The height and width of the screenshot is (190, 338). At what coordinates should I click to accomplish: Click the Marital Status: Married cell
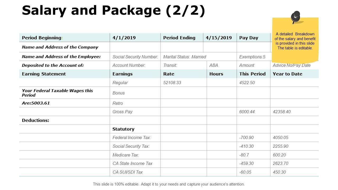[185, 57]
